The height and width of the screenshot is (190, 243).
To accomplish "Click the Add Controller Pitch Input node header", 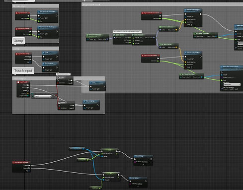I will [48, 27].
